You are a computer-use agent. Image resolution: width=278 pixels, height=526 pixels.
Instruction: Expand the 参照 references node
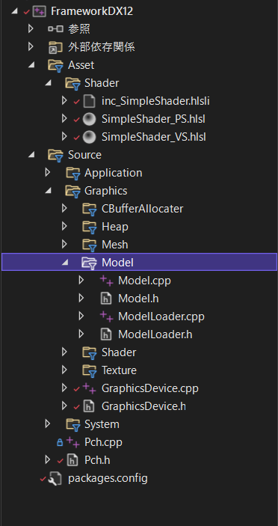31,29
